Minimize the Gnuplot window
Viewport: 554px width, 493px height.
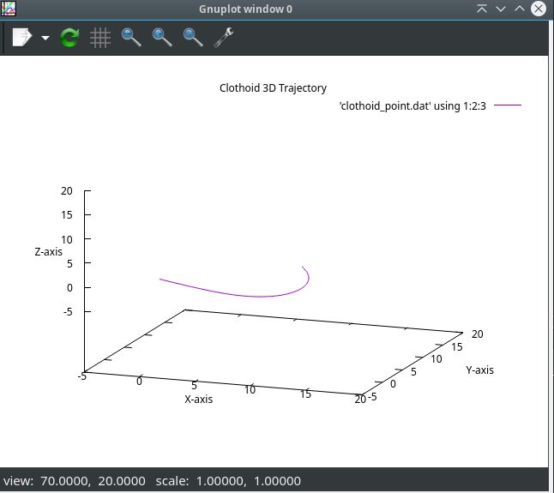coord(501,9)
